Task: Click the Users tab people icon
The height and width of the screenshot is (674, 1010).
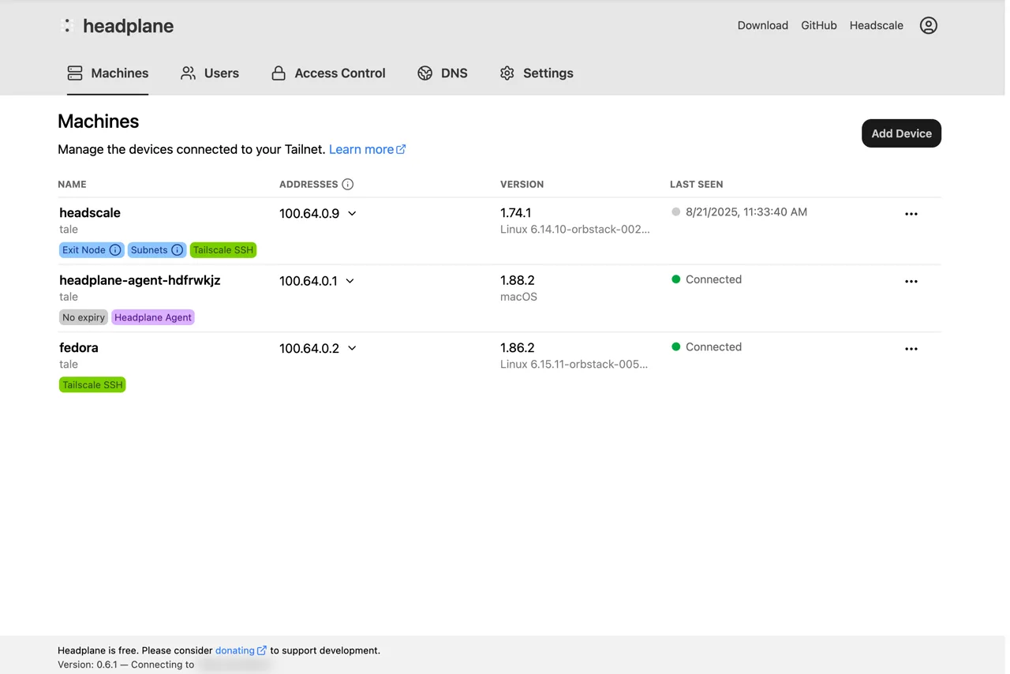Action: (188, 73)
